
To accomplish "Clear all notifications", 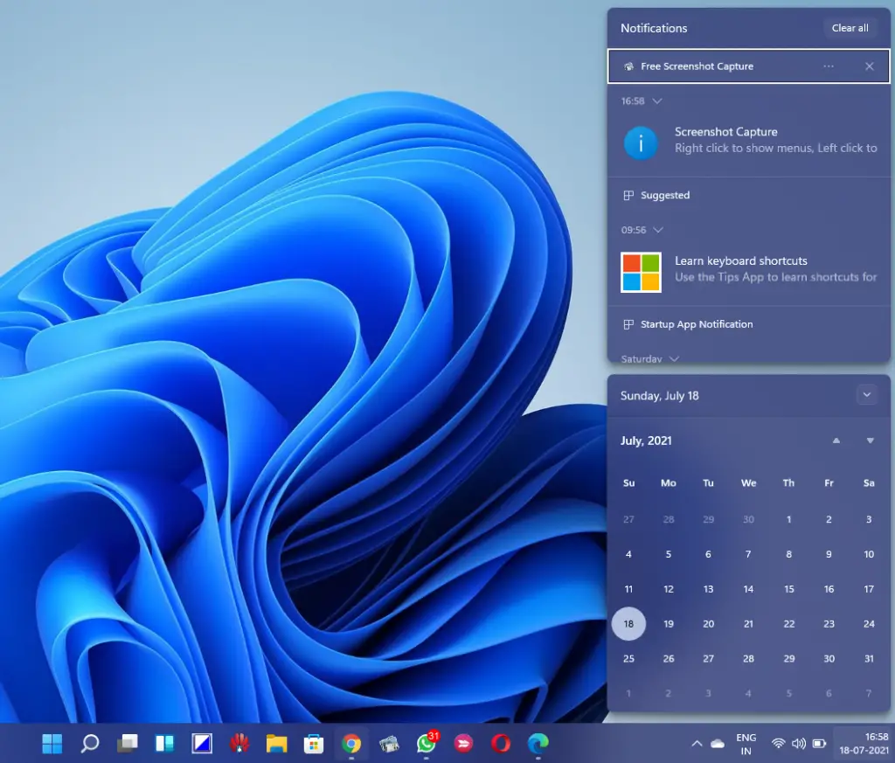I will [x=850, y=27].
